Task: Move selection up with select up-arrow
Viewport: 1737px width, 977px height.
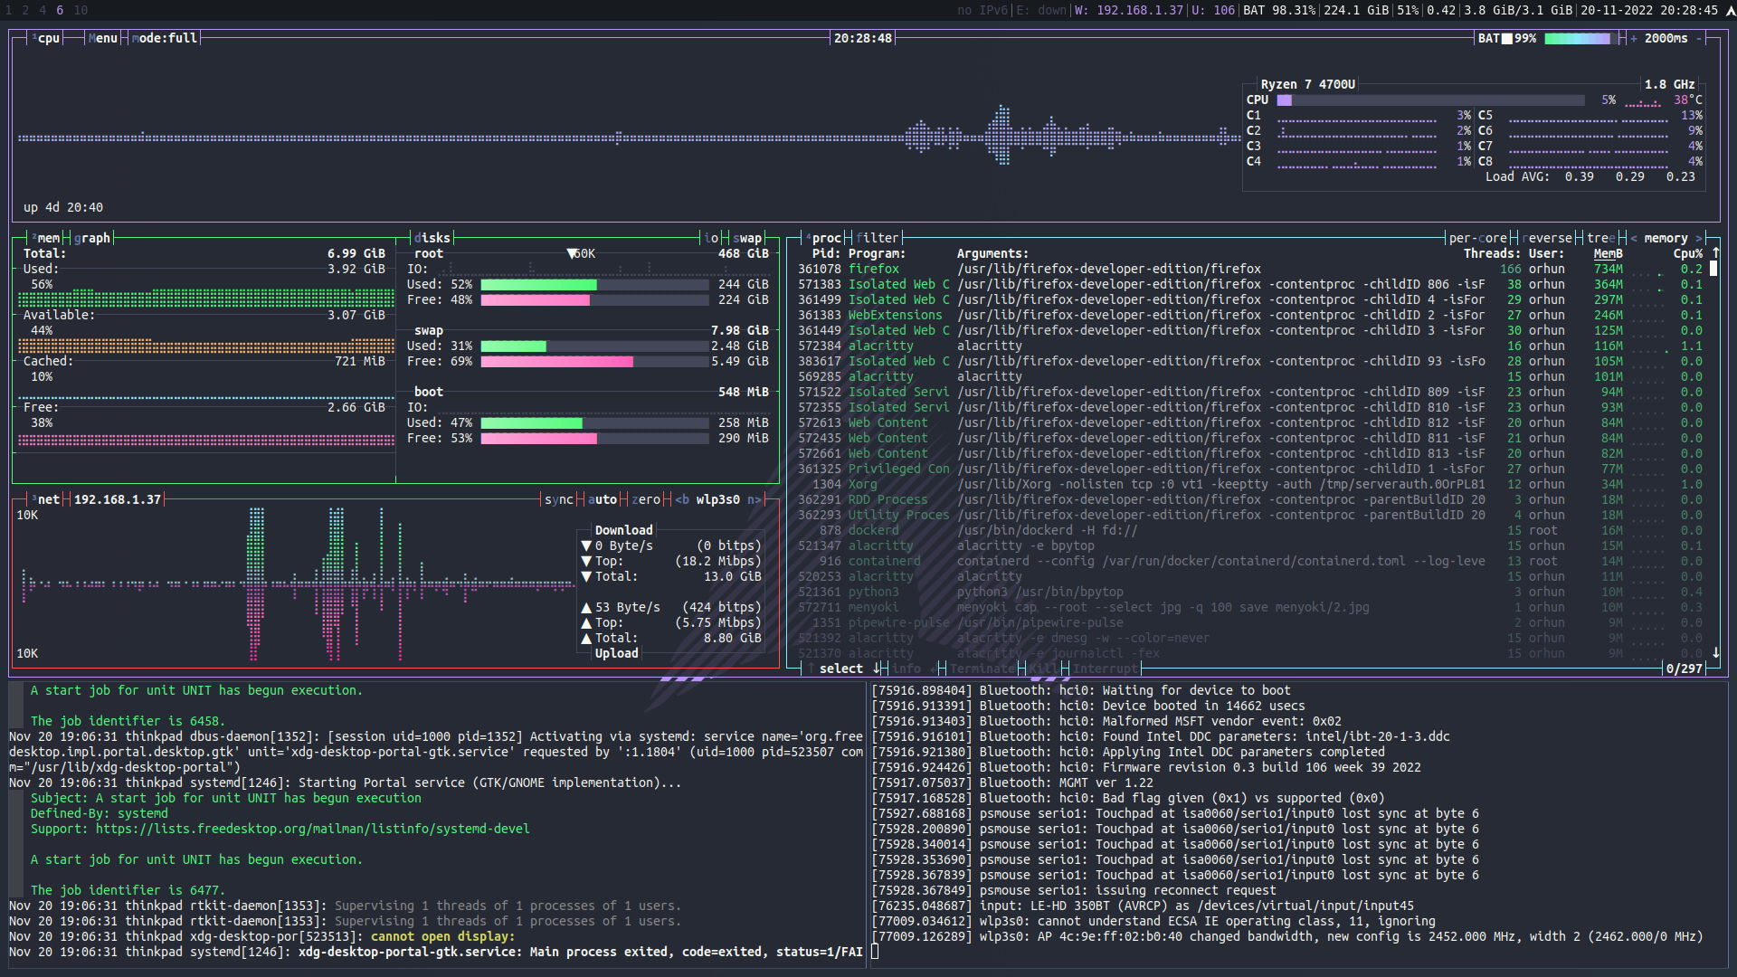Action: (812, 669)
